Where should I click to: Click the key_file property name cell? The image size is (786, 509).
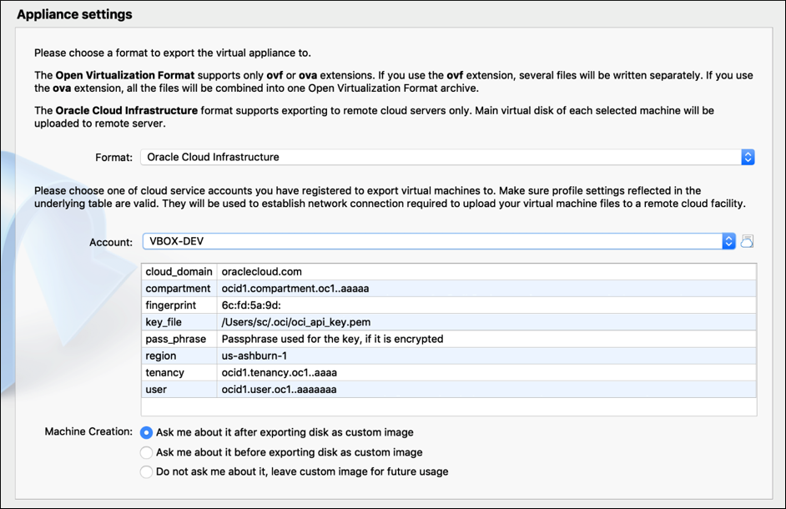pos(179,322)
